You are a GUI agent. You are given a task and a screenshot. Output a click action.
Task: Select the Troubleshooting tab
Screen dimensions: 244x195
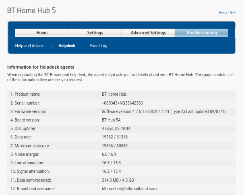[x=201, y=33]
